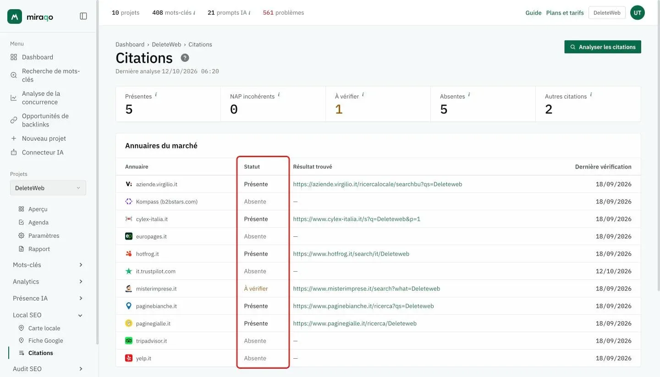
Task: Open help question mark beside Citations title
Action: tap(185, 58)
